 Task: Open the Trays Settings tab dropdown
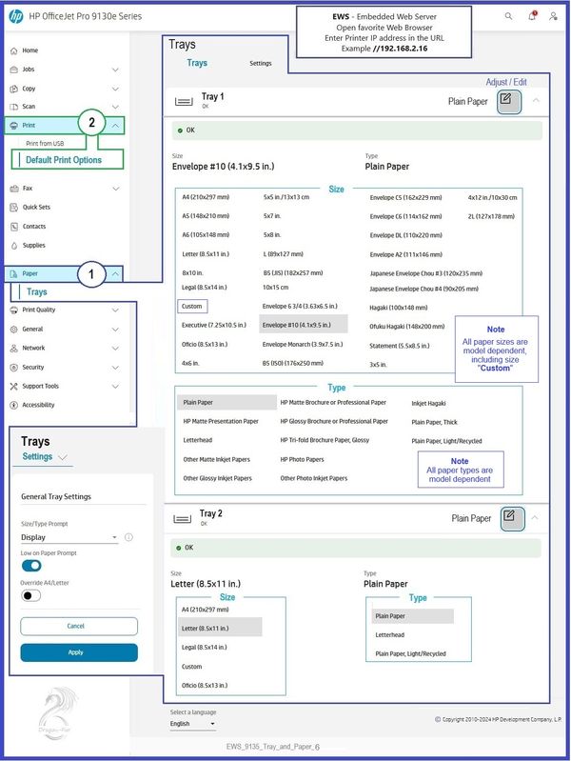click(44, 457)
